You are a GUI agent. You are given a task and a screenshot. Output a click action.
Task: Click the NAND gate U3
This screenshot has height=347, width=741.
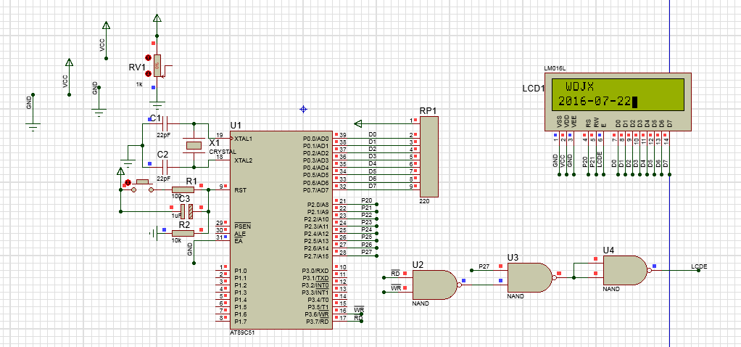(529, 277)
